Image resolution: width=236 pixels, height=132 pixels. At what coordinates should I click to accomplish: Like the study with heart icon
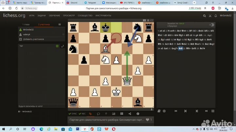pos(148,120)
